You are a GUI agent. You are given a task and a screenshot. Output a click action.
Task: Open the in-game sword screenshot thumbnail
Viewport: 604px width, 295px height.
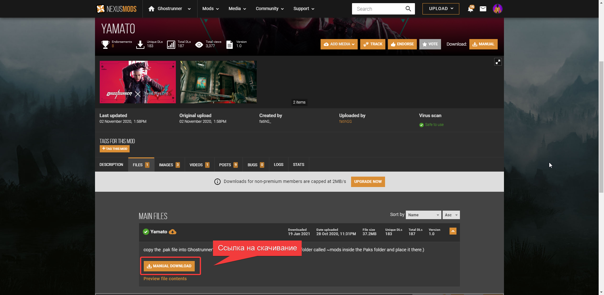(x=219, y=82)
